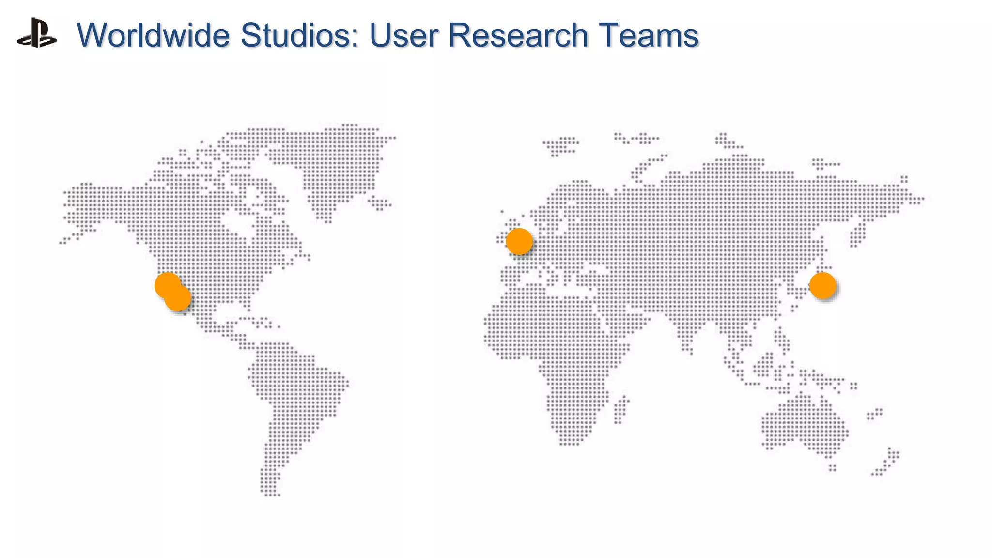Select the orange marker over Western Europe

519,241
